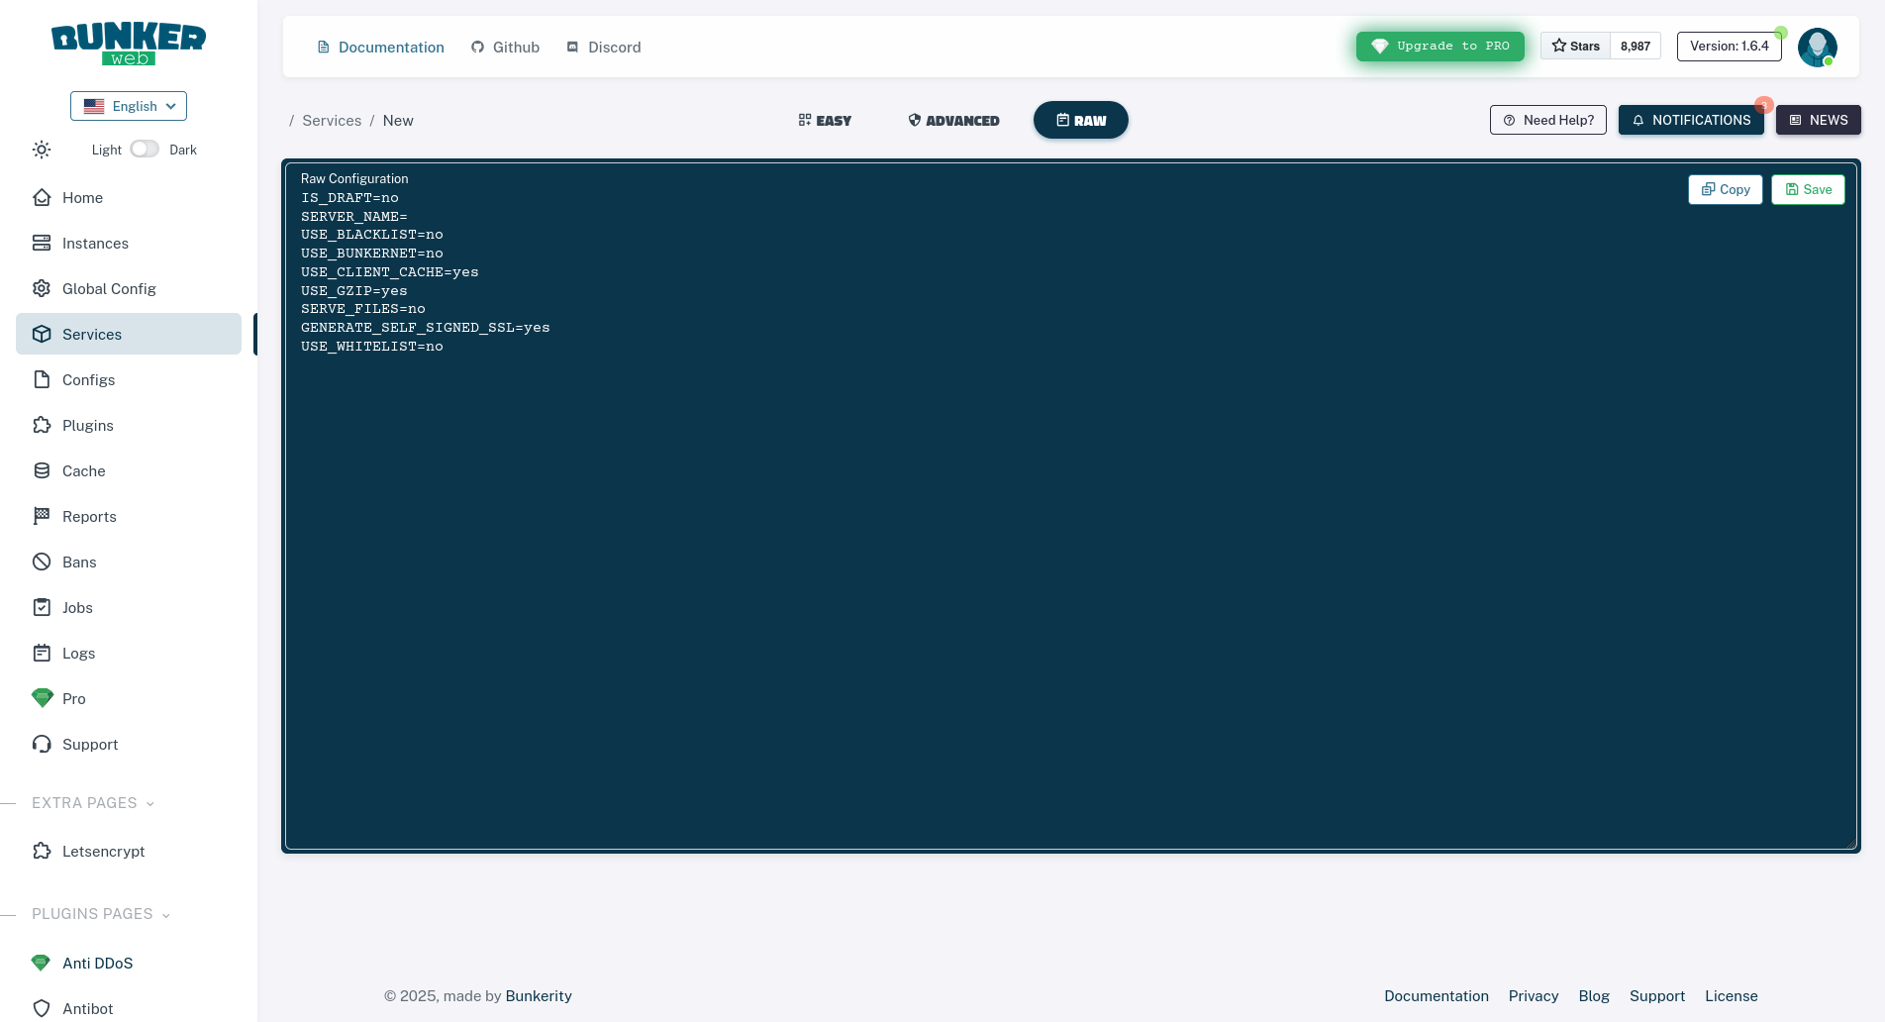
Task: Click the Plugins puzzle icon
Action: tap(42, 425)
